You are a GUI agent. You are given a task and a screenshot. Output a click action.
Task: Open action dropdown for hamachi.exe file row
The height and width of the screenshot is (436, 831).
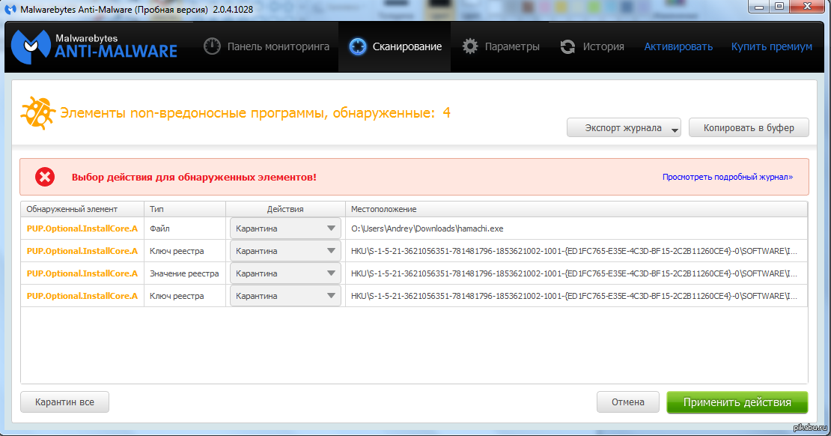285,228
